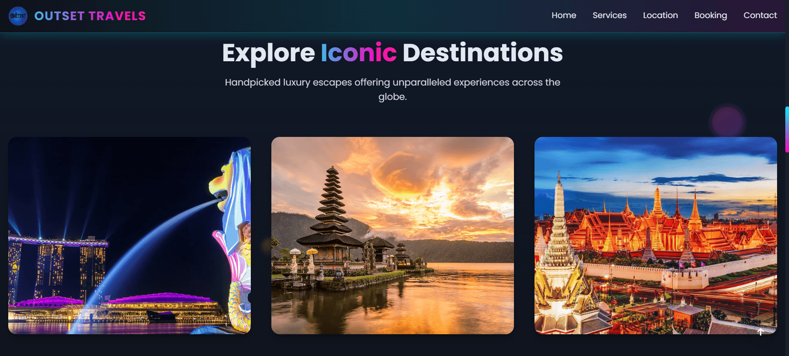Open the Singapore Merlion destination image
Screen dimensions: 789x356
click(130, 236)
